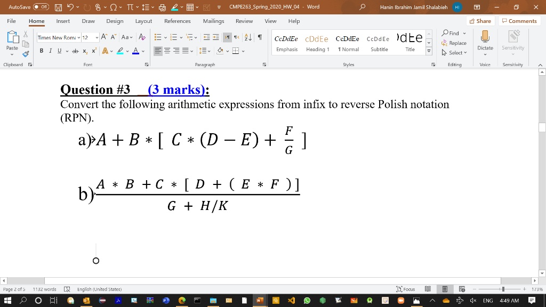The image size is (546, 307).
Task: Expand the Styles gallery more arrow
Action: pyautogui.click(x=429, y=52)
